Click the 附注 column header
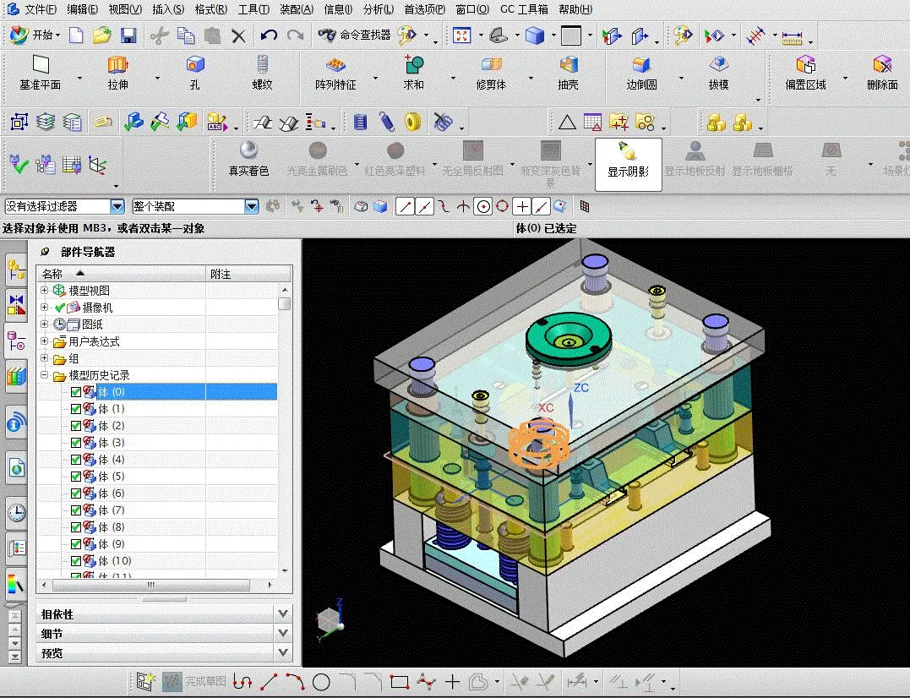910x698 pixels. [x=248, y=273]
